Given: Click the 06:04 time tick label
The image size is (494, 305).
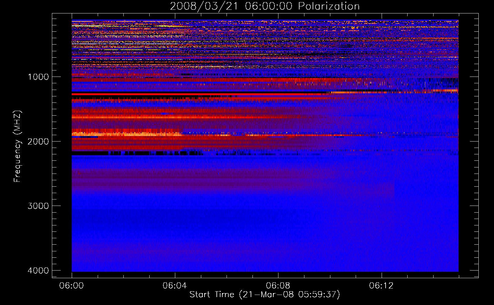Looking at the screenshot, I should click(175, 286).
